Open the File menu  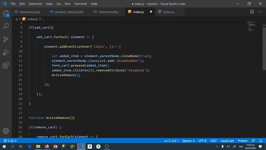(x=13, y=4)
